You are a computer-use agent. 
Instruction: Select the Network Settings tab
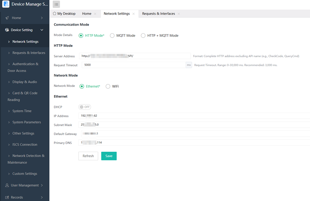coord(117,14)
